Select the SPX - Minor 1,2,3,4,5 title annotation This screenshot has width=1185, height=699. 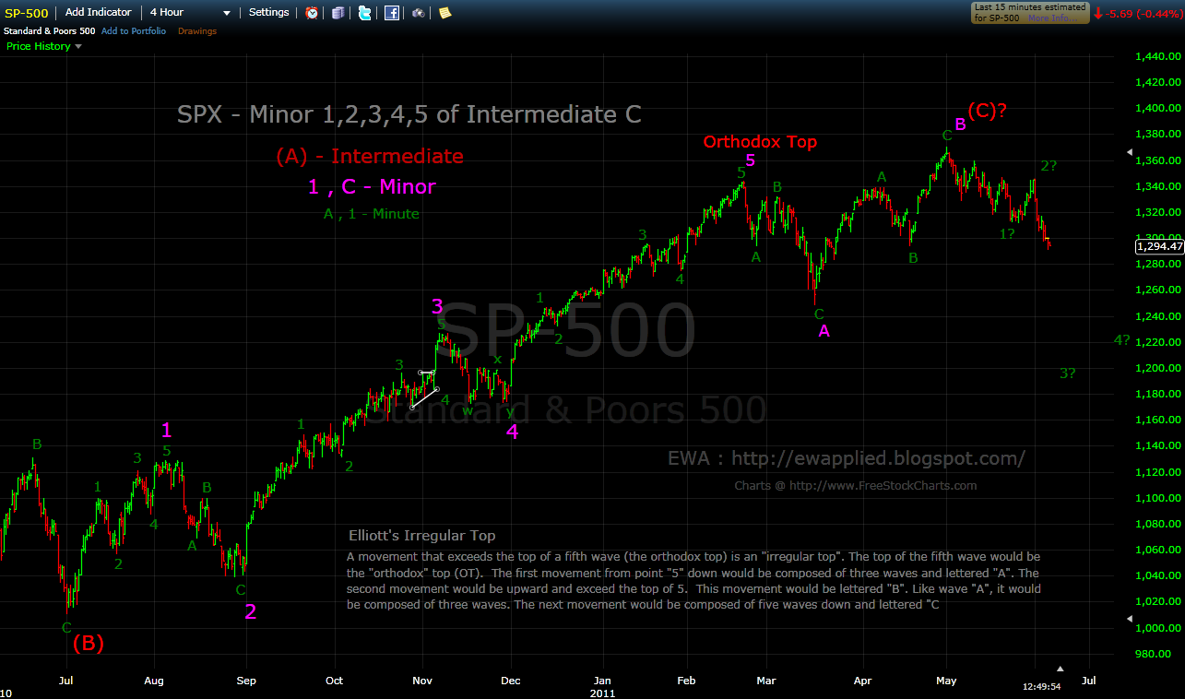409,114
